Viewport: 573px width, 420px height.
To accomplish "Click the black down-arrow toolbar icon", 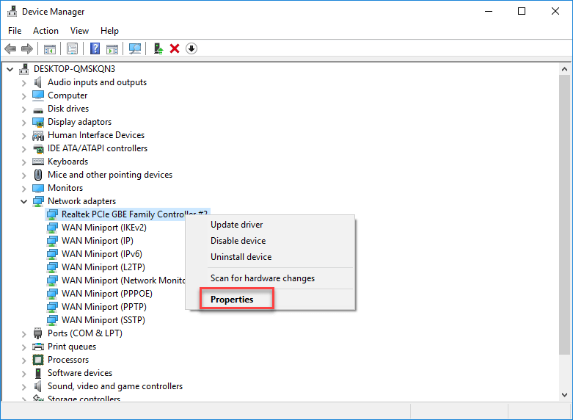I will pos(191,48).
